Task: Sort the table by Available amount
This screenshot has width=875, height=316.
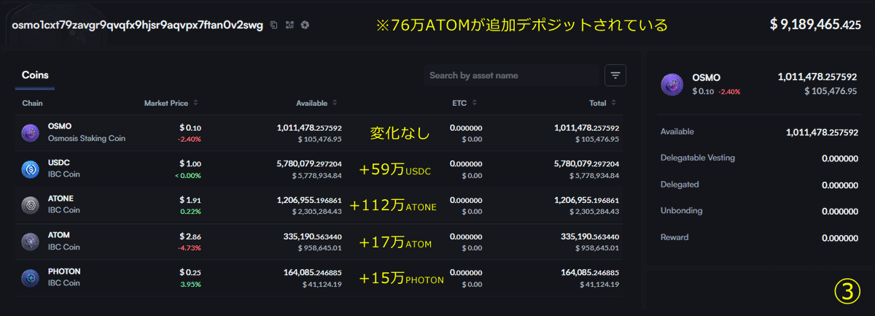Action: point(316,103)
